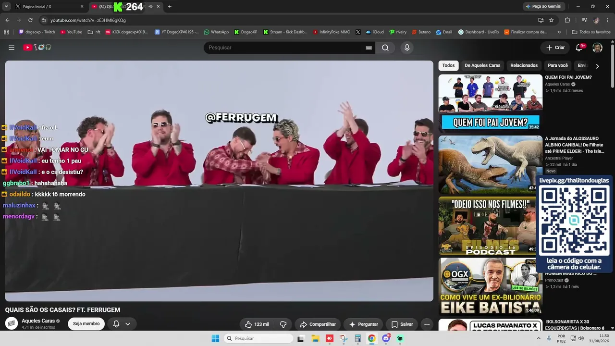
Task: Click the search magnifier button
Action: (x=385, y=48)
